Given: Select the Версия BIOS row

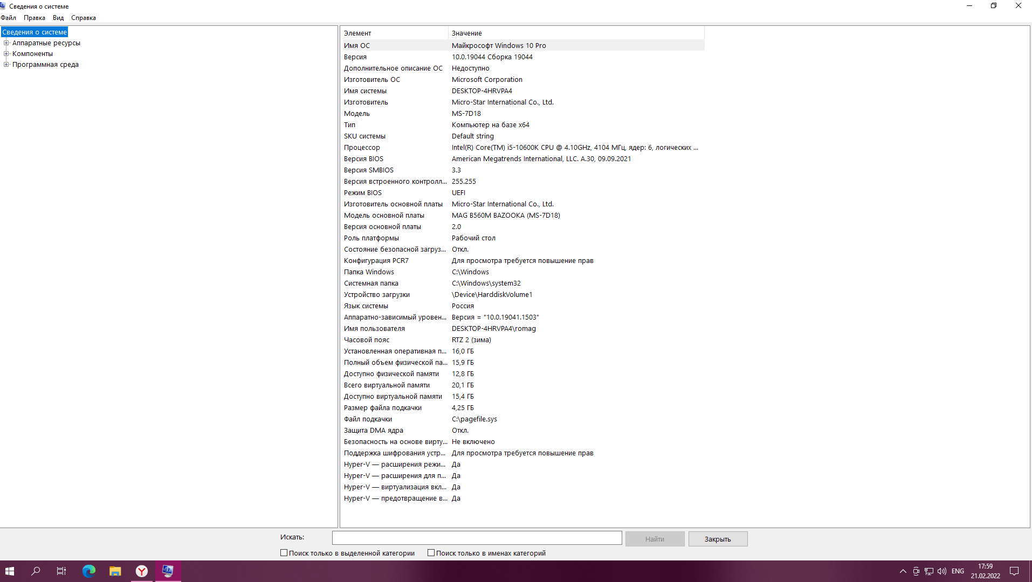Looking at the screenshot, I should [523, 159].
